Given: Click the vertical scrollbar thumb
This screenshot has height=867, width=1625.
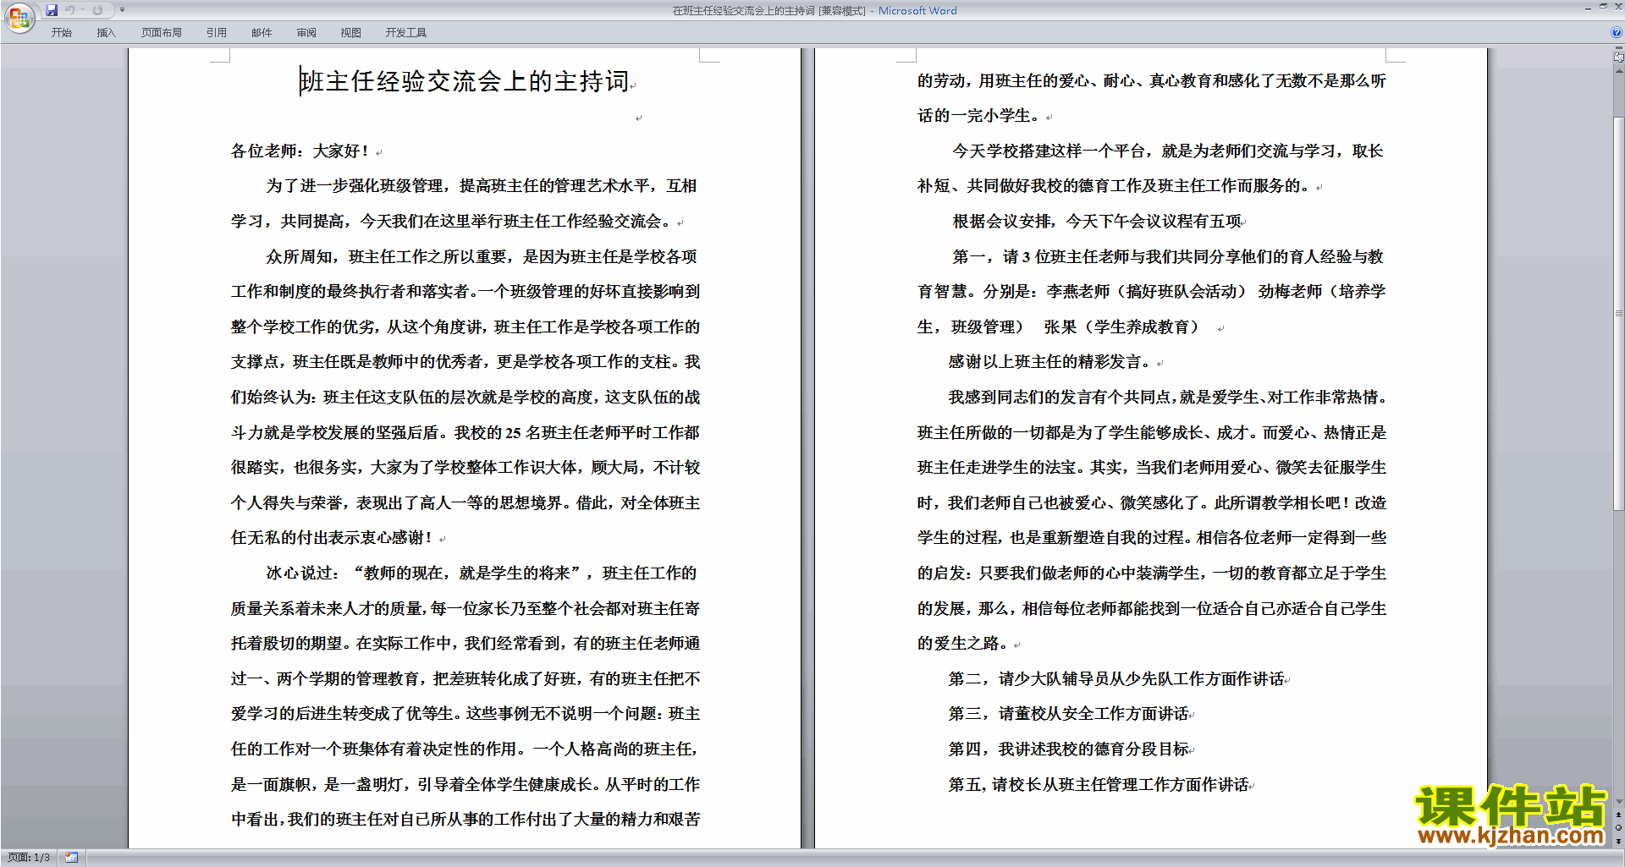Looking at the screenshot, I should click(1618, 313).
